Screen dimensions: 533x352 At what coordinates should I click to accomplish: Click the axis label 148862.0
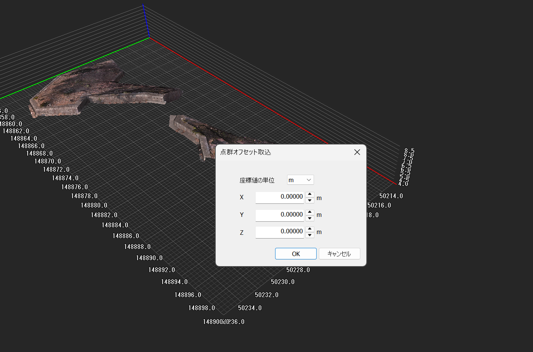16,131
